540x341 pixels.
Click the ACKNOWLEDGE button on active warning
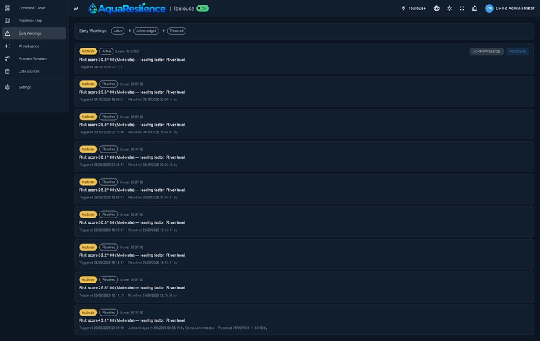[486, 52]
